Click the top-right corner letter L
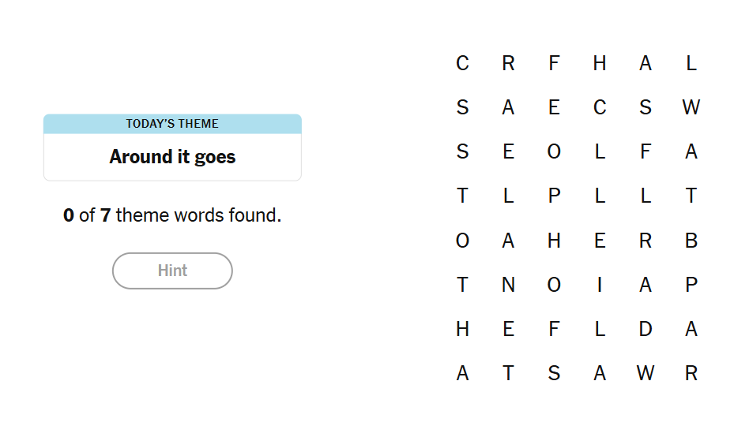The height and width of the screenshot is (422, 734). click(x=691, y=64)
